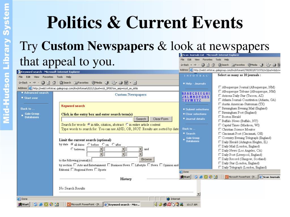Screen dimensions: 290x217
Task: Click Windows Media Player quick launch icon in lower taskbar
Action: 51,204
